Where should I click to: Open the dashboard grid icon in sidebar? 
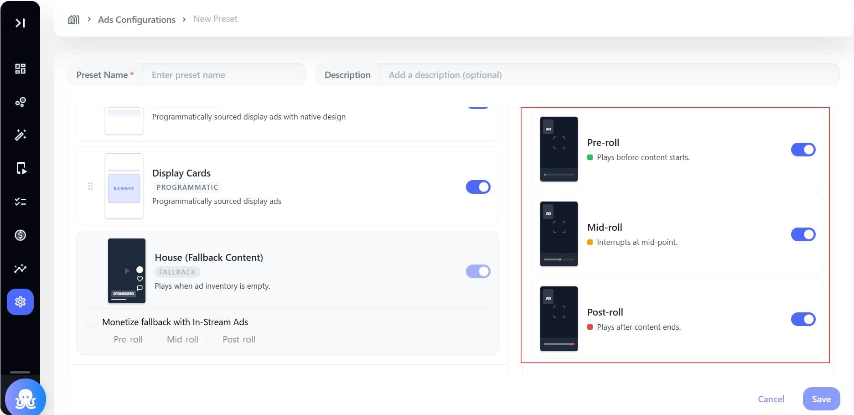20,69
